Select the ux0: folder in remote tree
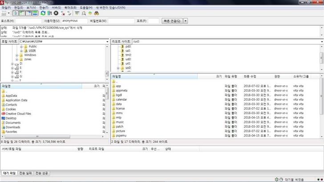 [x=128, y=68]
